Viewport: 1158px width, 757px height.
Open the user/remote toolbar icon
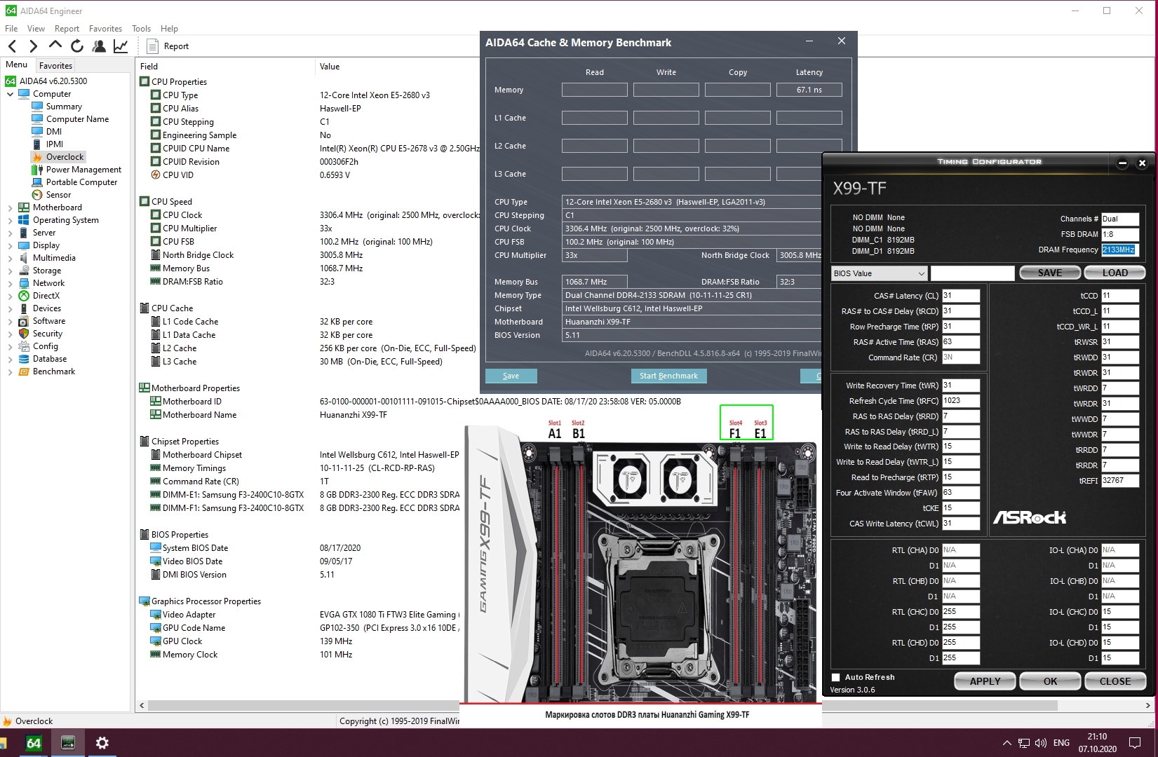(x=99, y=46)
